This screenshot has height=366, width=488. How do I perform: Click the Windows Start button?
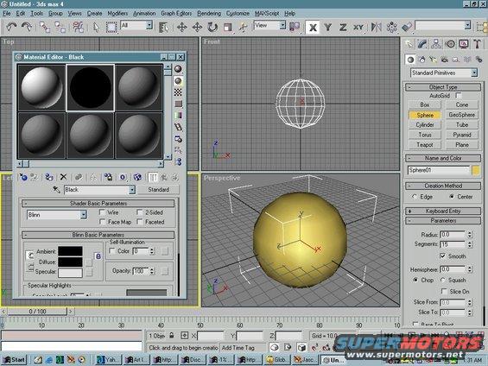coord(15,360)
